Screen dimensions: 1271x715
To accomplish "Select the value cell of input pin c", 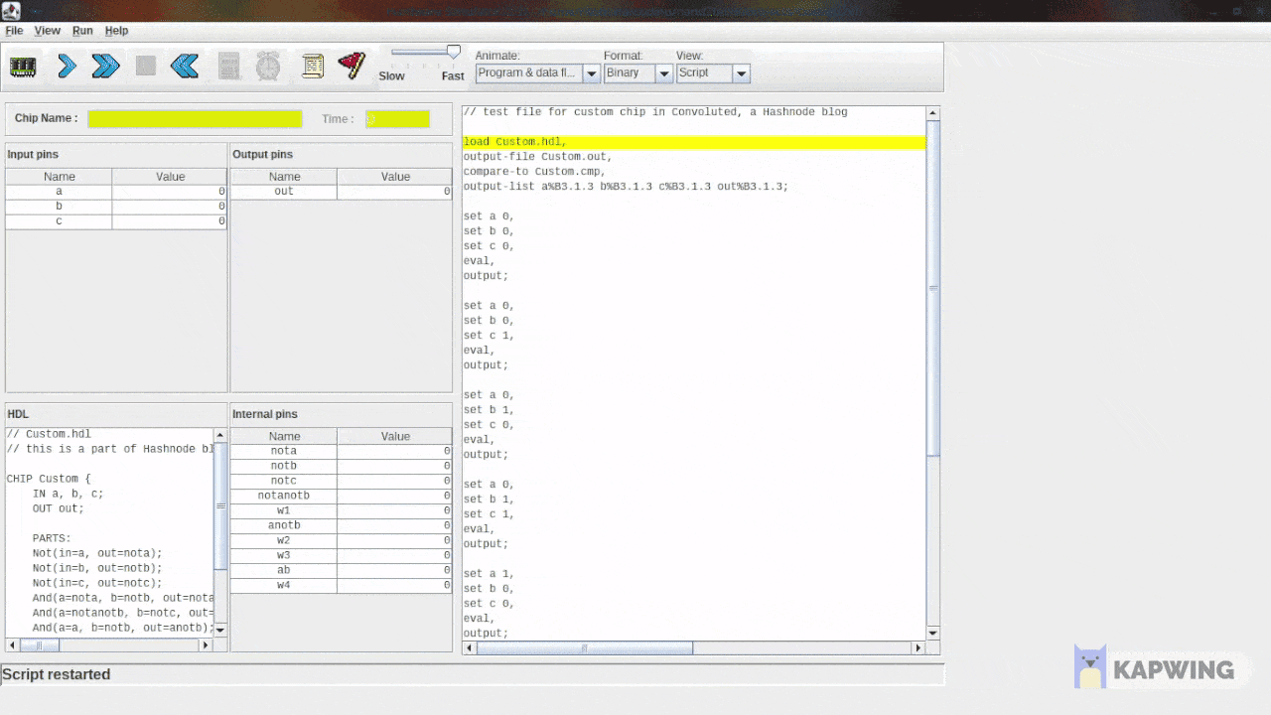I will click(169, 221).
